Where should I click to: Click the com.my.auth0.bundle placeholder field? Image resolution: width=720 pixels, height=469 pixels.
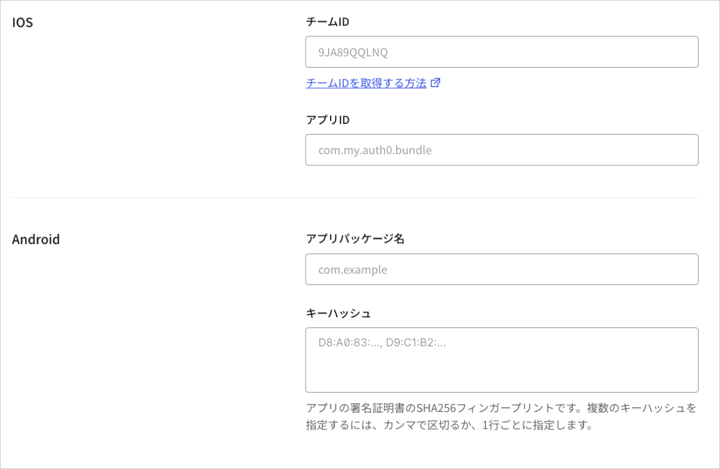501,150
